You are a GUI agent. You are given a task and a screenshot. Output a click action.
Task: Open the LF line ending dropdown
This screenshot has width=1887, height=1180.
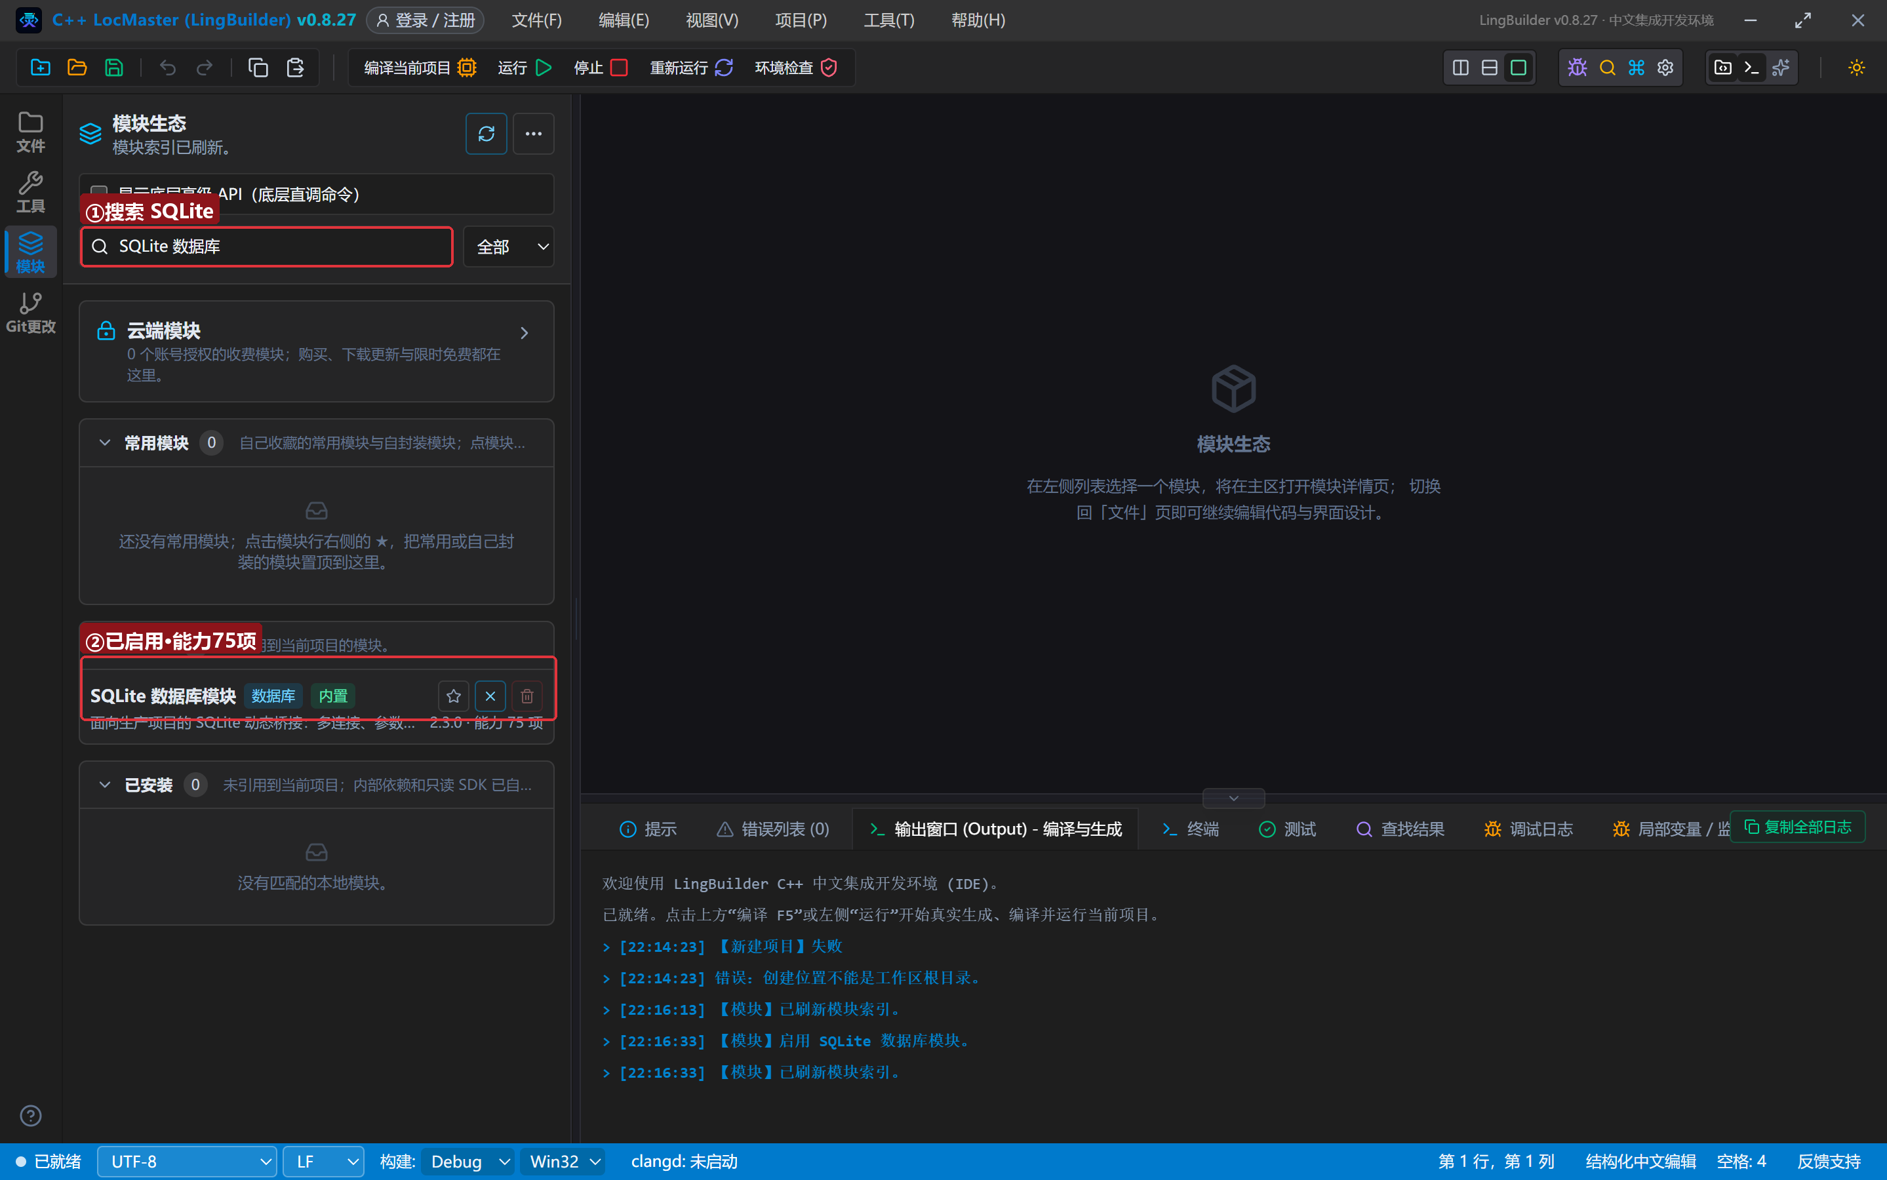[x=323, y=1162]
